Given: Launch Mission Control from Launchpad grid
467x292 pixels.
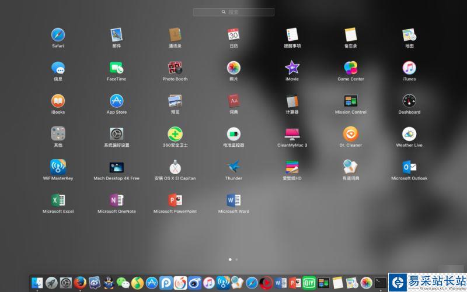Looking at the screenshot, I should coord(351,101).
